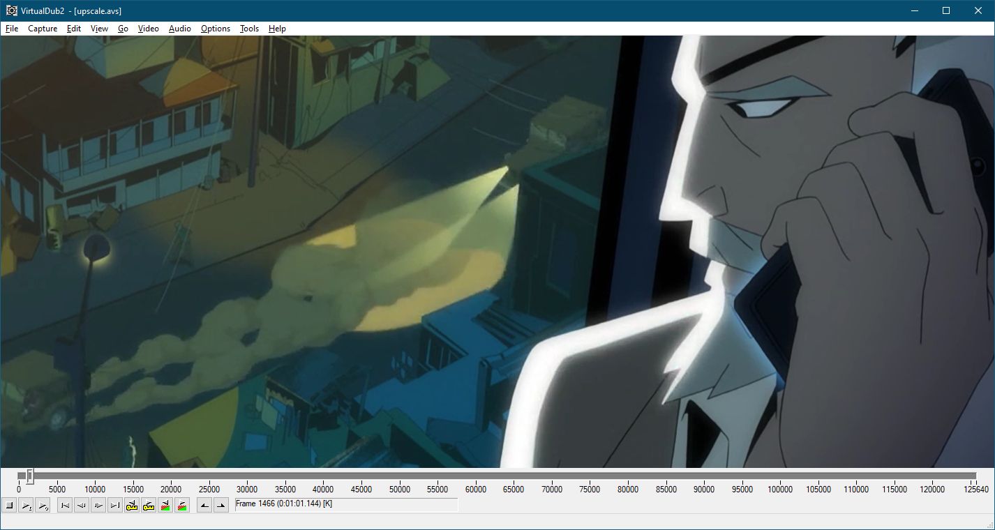This screenshot has width=995, height=530.
Task: Seek to next scene change
Action: (x=182, y=506)
